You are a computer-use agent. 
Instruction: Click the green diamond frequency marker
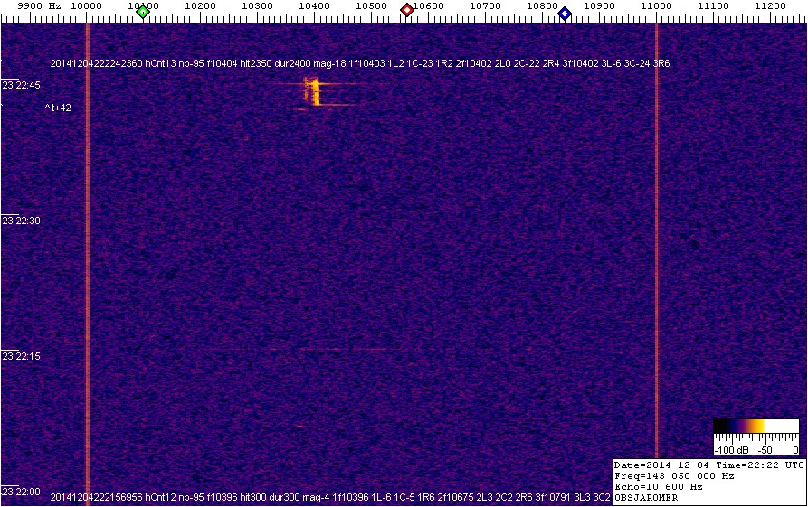click(x=143, y=12)
